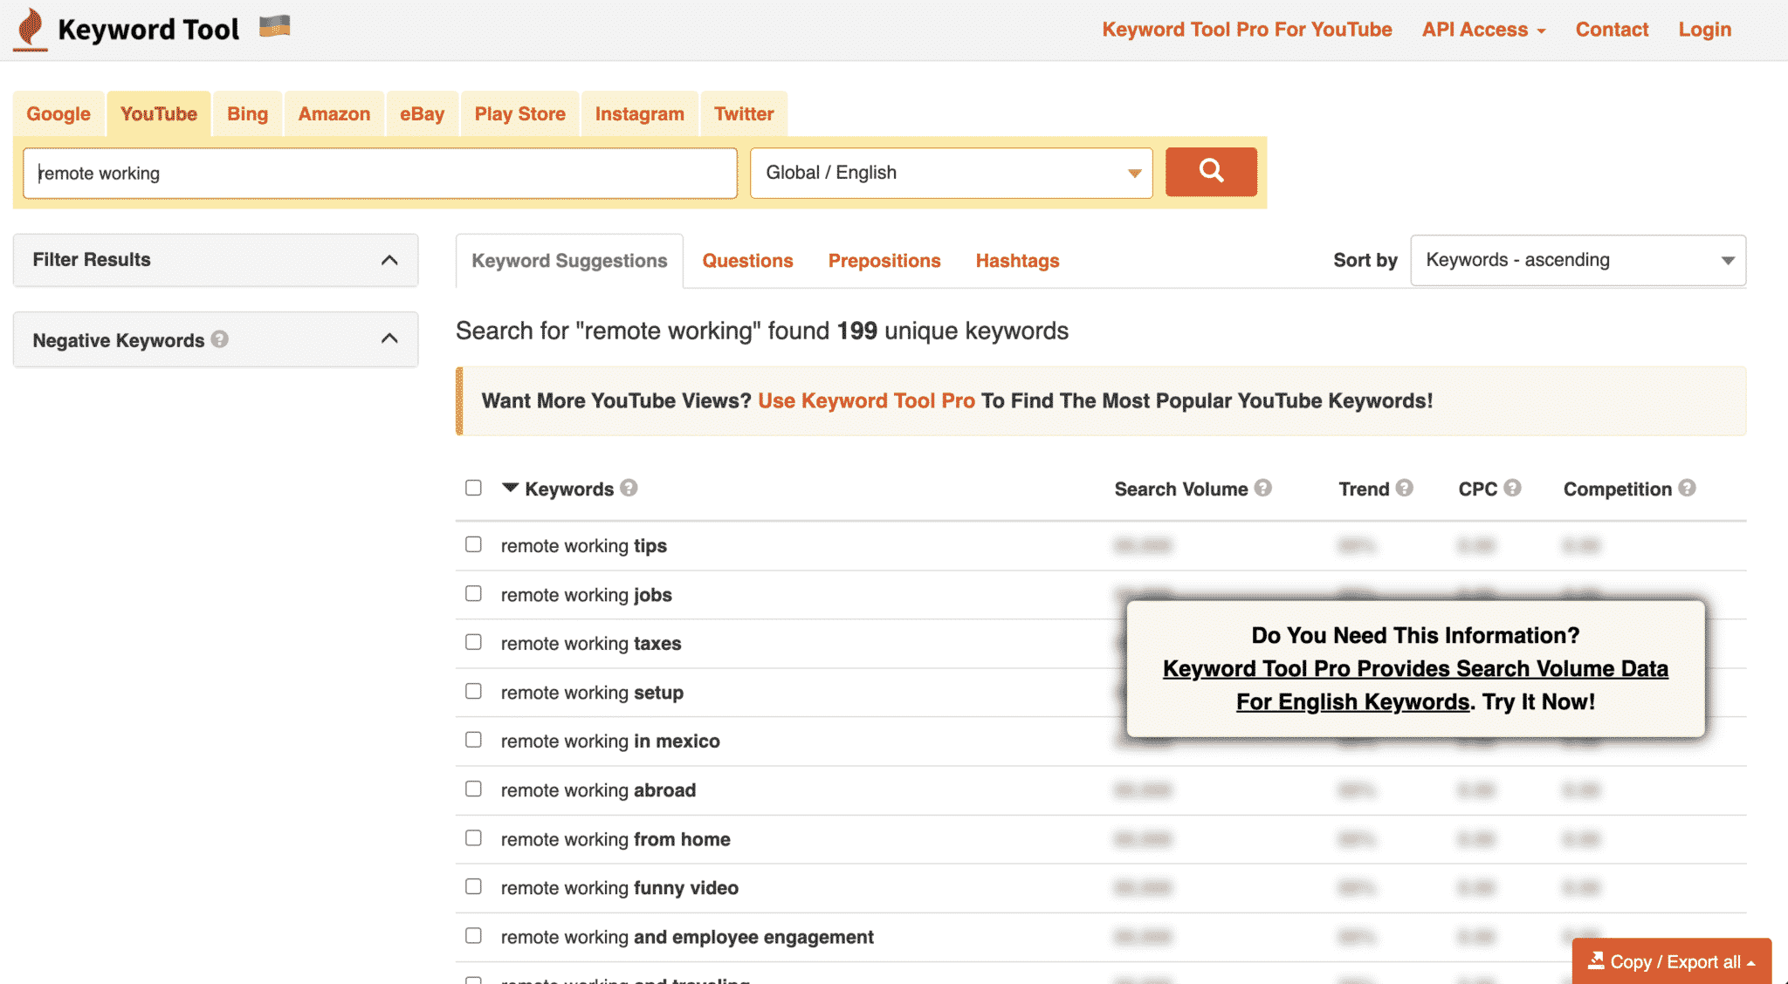Viewport: 1788px width, 984px height.
Task: Click the 'remote working tips' keyword text
Action: pyautogui.click(x=583, y=545)
